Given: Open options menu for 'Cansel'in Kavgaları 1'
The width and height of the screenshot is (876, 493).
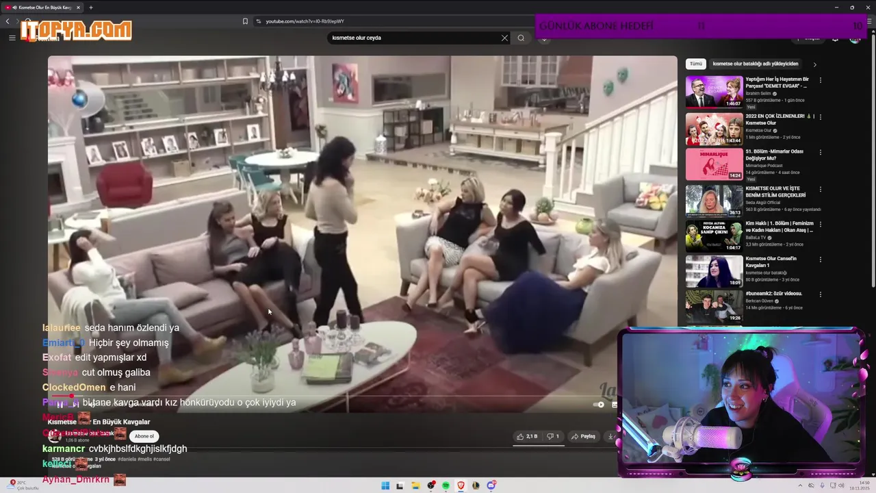Looking at the screenshot, I should coord(820,260).
